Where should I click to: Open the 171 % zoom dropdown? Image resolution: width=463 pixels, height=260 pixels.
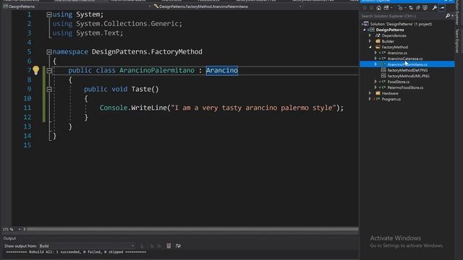tap(20, 229)
